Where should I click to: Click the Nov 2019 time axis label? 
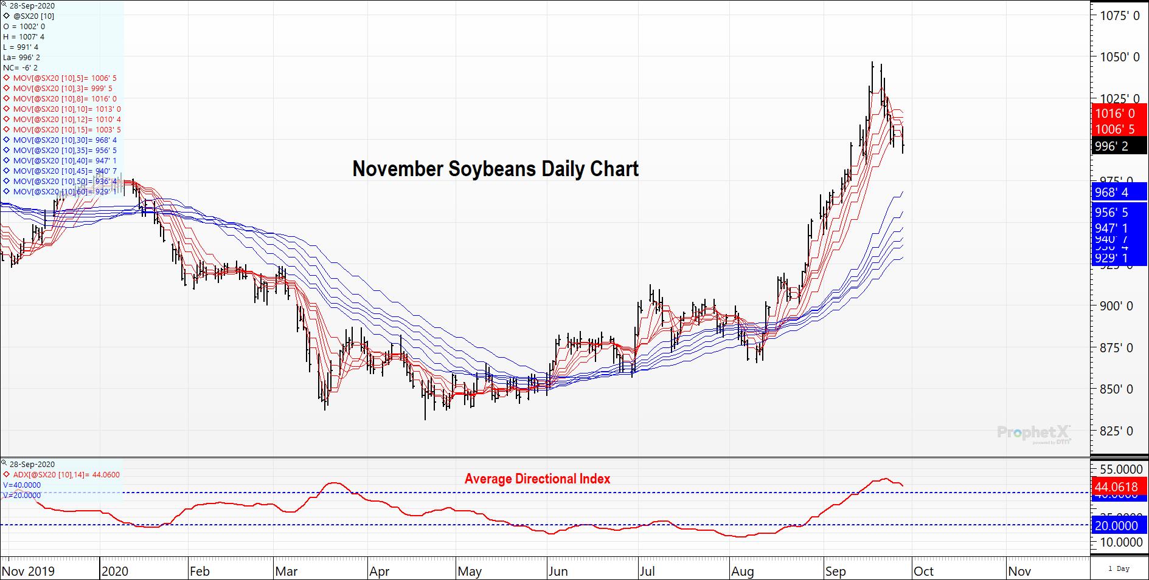tap(29, 571)
